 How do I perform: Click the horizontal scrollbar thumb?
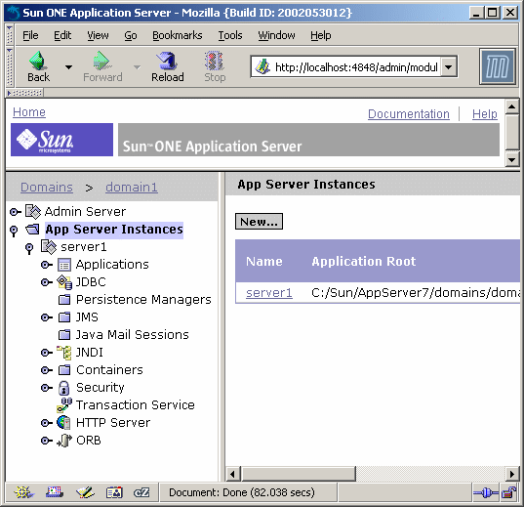coord(299,474)
